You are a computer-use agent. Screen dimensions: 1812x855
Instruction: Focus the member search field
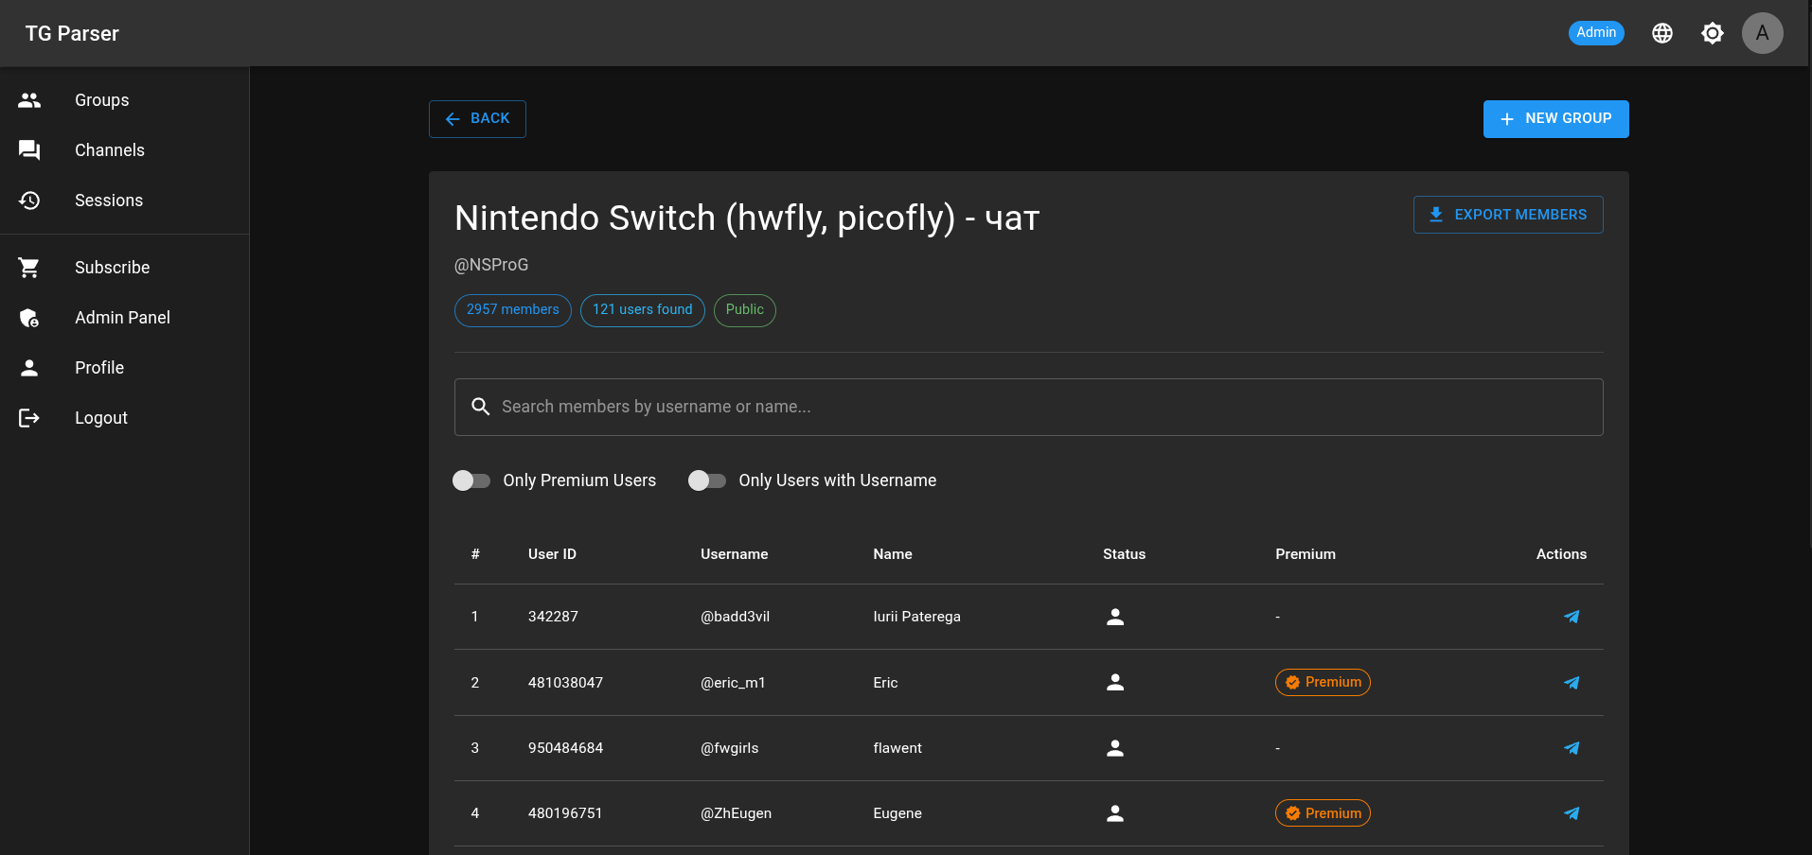coord(1029,407)
